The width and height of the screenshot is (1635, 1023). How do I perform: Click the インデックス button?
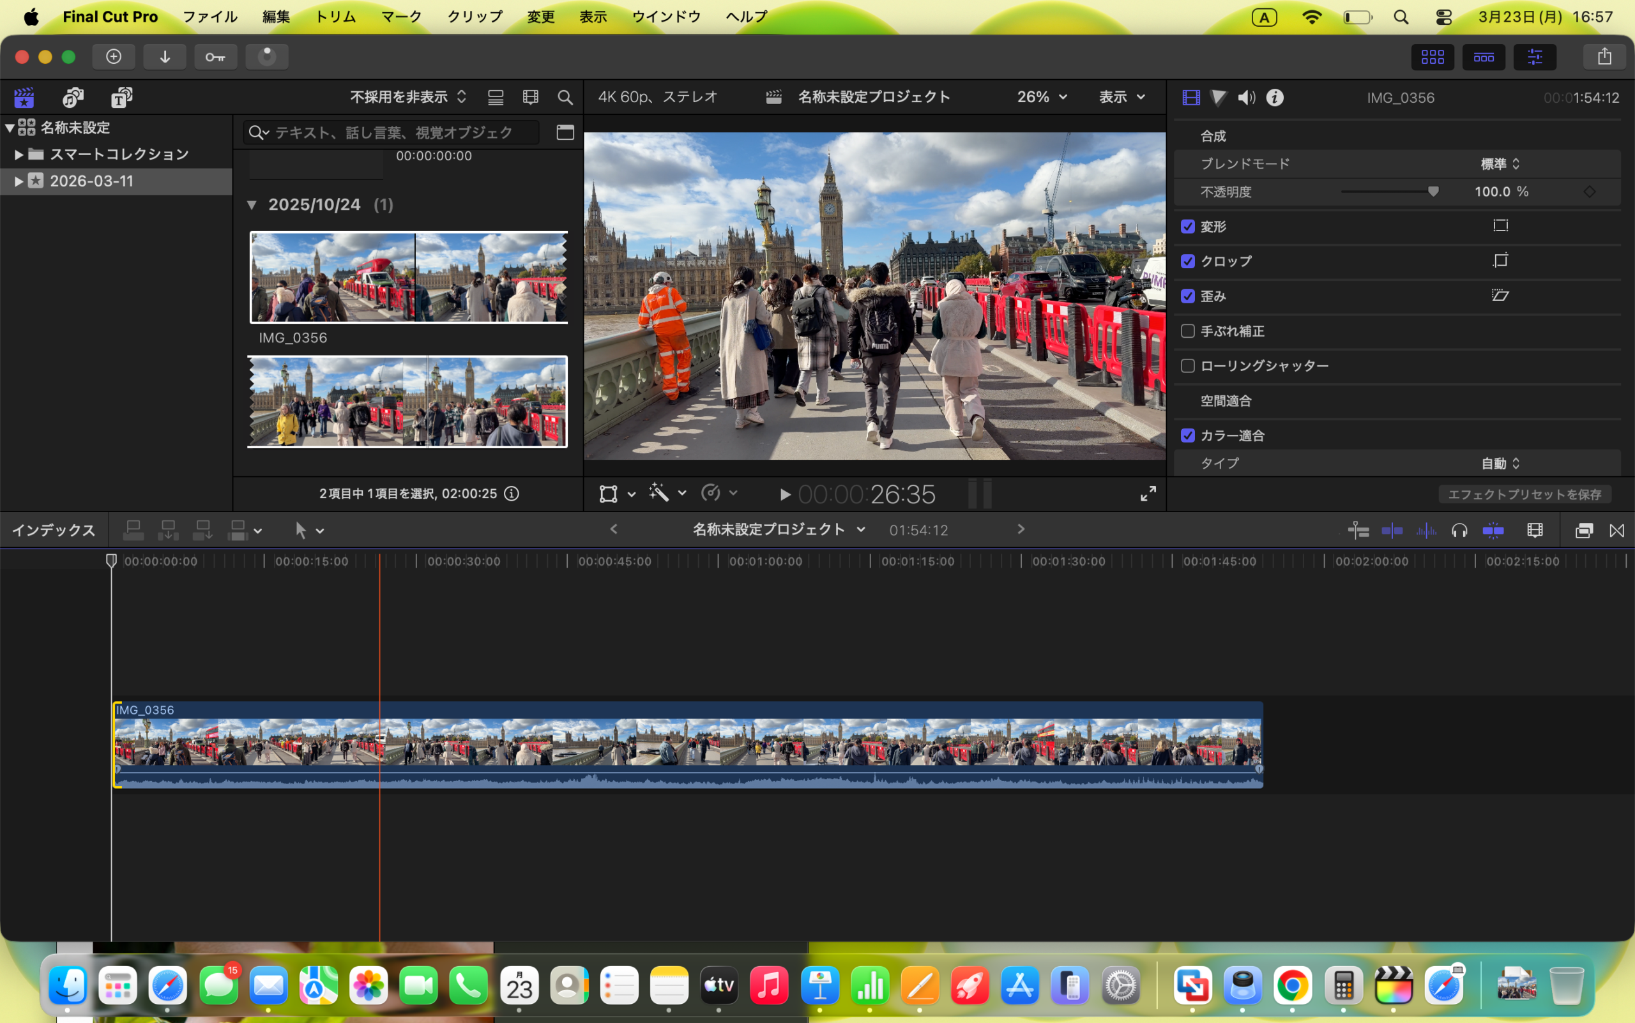(x=54, y=531)
